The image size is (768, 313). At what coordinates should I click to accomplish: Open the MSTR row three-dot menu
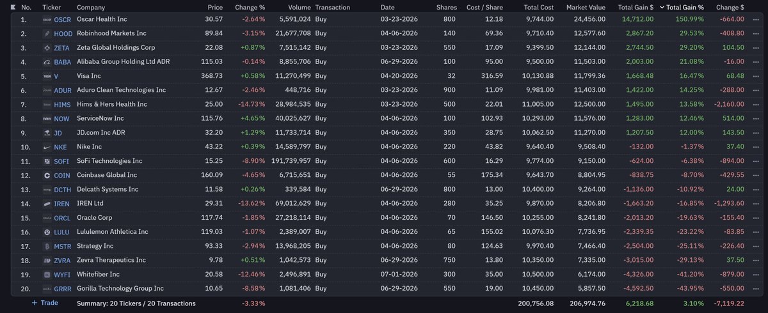[757, 246]
